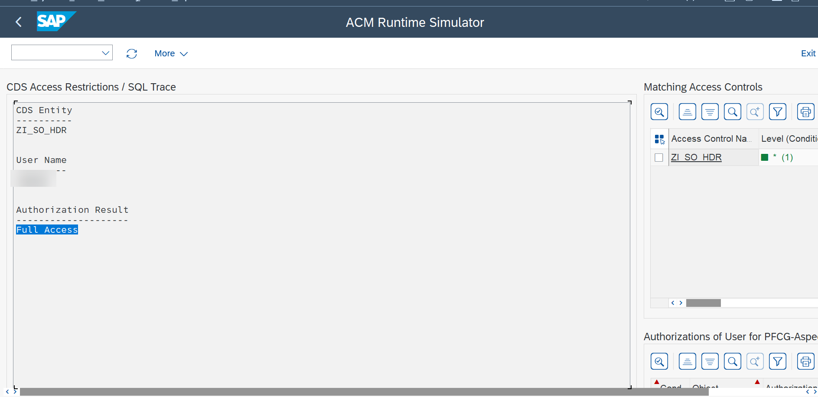This screenshot has height=397, width=818.
Task: Click the Refresh icon next to More
Action: pyautogui.click(x=132, y=54)
